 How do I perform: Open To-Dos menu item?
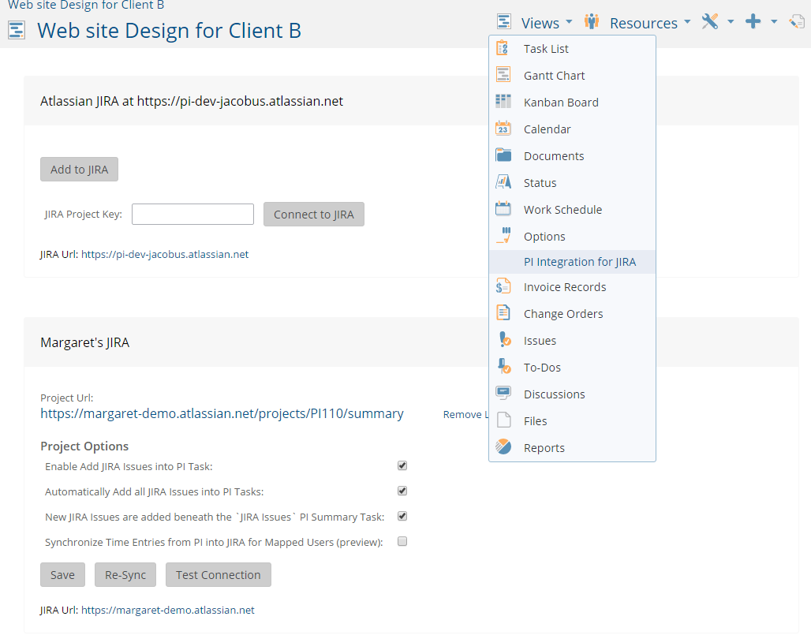[x=572, y=368]
